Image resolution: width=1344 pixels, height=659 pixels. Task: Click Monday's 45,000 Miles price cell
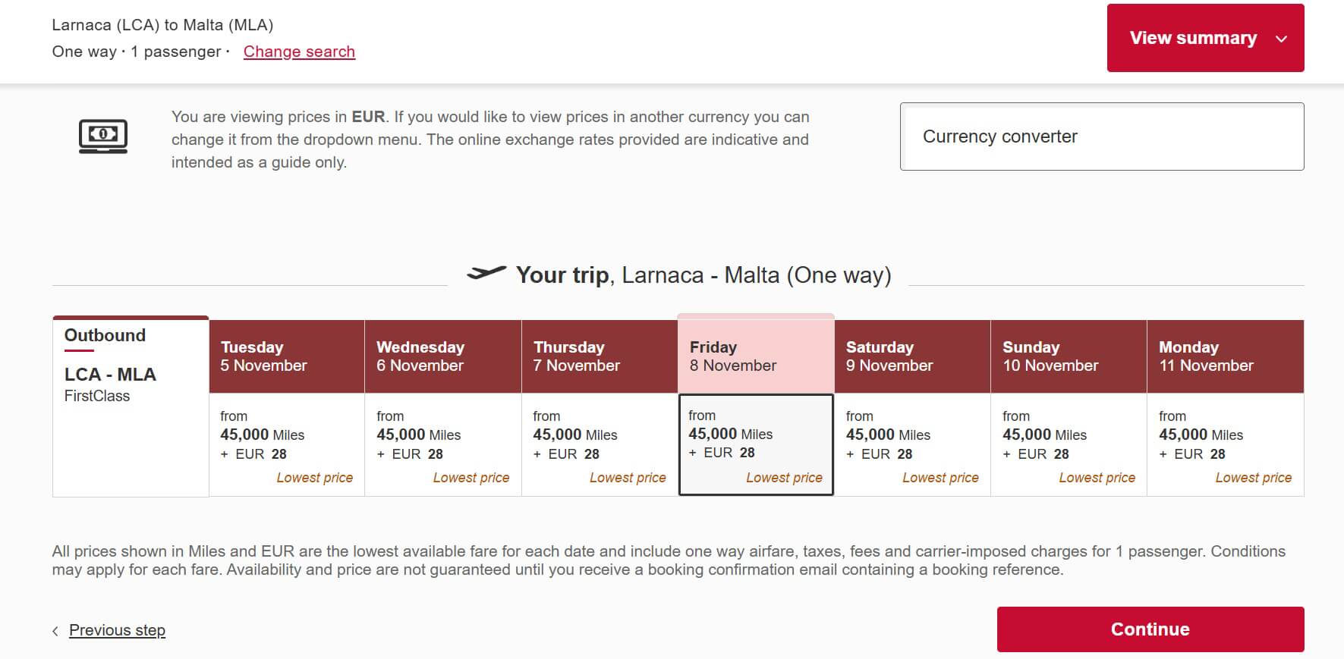1226,445
